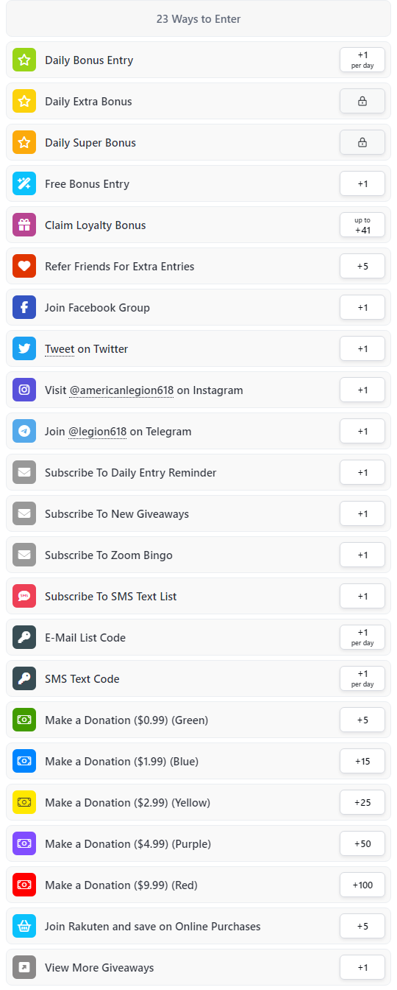
Task: Click the padlock on Daily Super Bonus
Action: tap(362, 143)
